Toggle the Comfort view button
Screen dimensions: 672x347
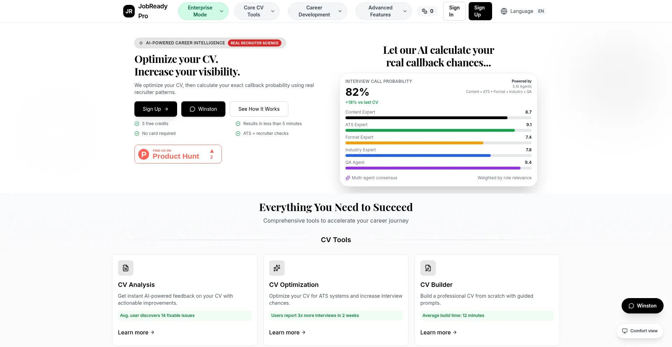click(639, 331)
